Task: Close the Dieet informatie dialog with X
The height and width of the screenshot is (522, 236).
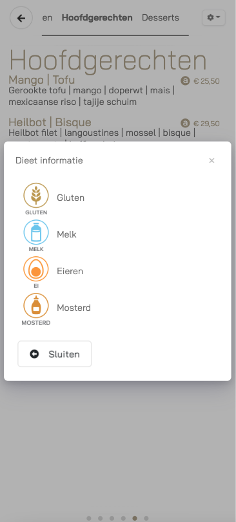Action: tap(211, 160)
